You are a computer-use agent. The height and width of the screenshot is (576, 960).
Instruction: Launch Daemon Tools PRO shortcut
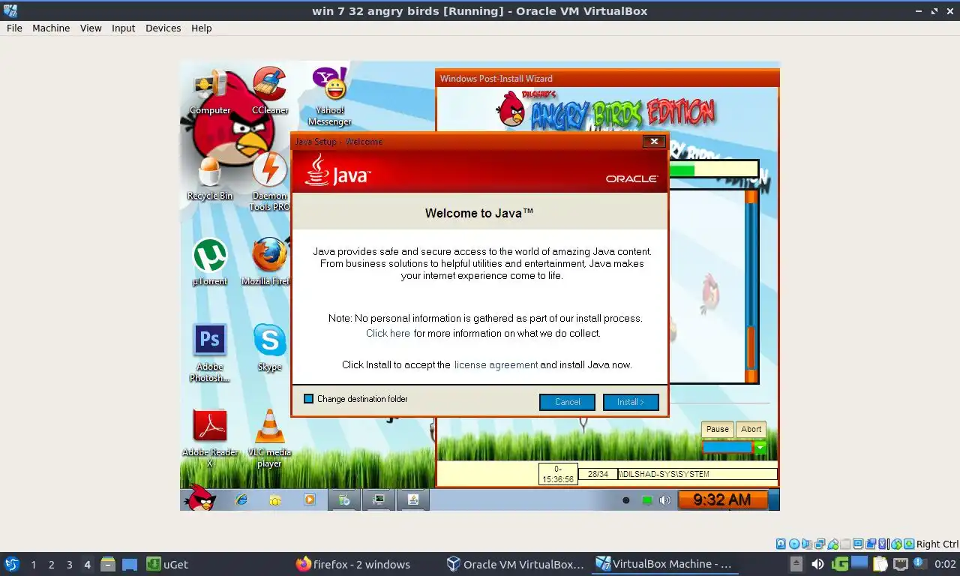pos(269,181)
